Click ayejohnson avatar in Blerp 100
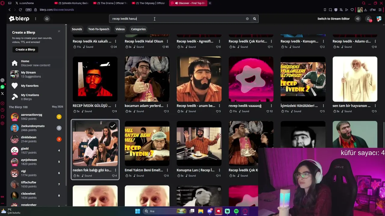385x216 pixels. click(14, 162)
